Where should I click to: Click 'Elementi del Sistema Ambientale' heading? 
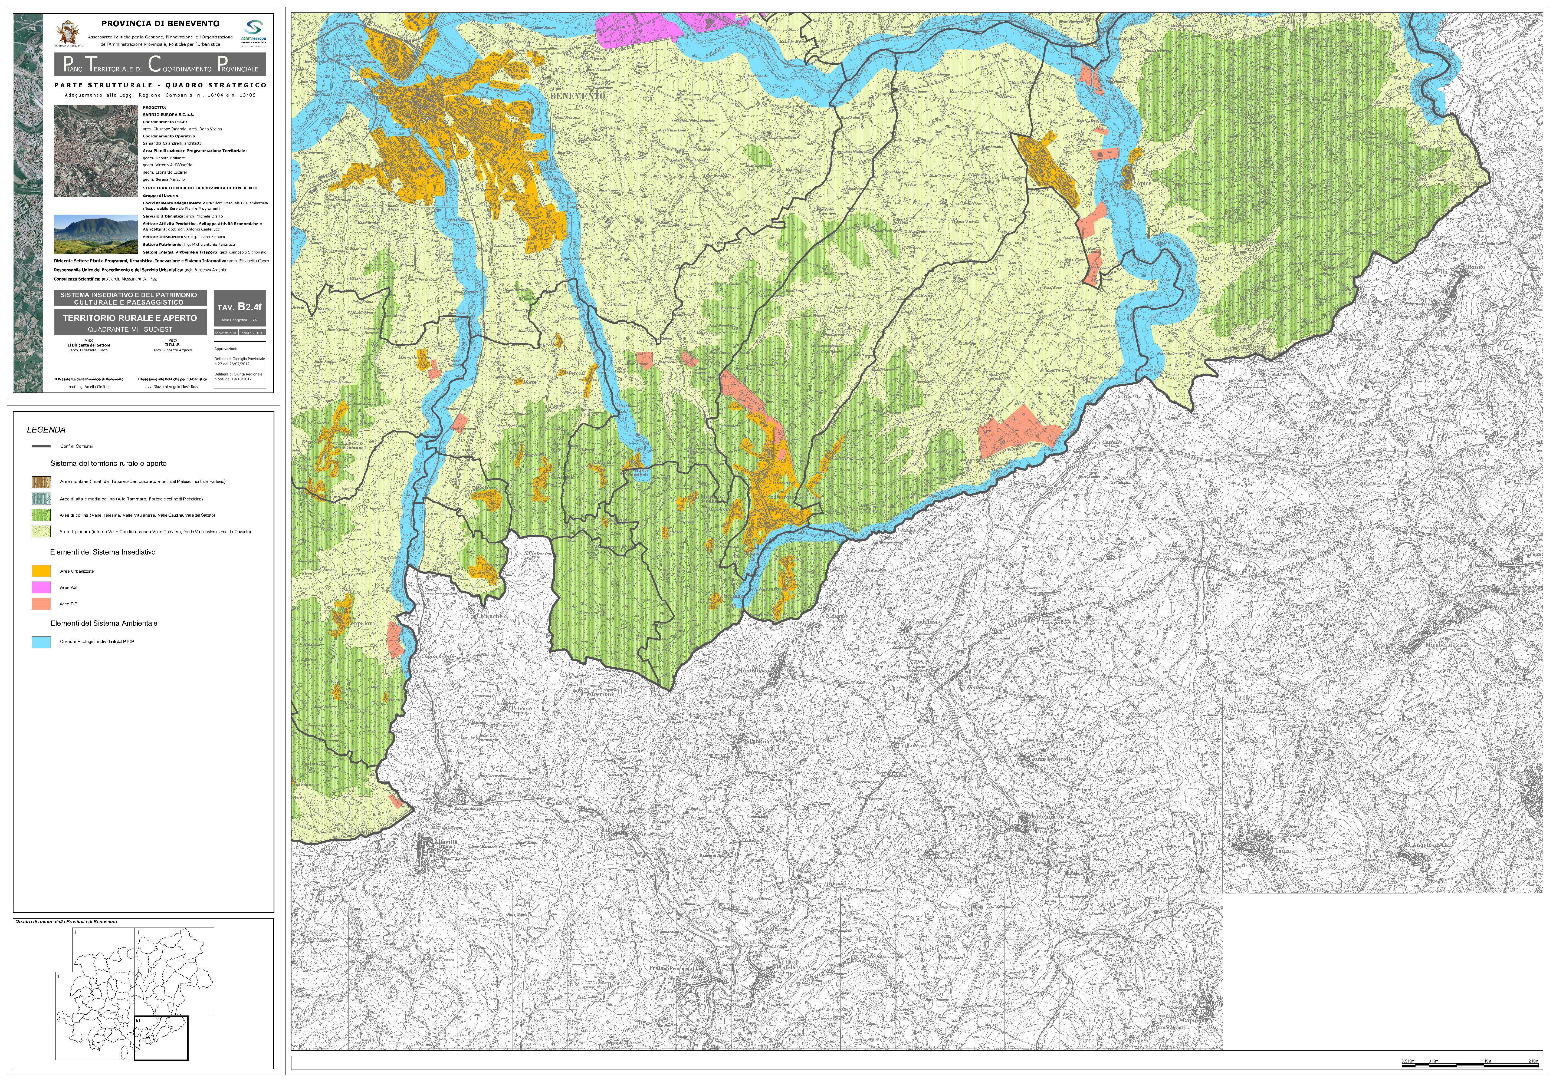pos(104,623)
